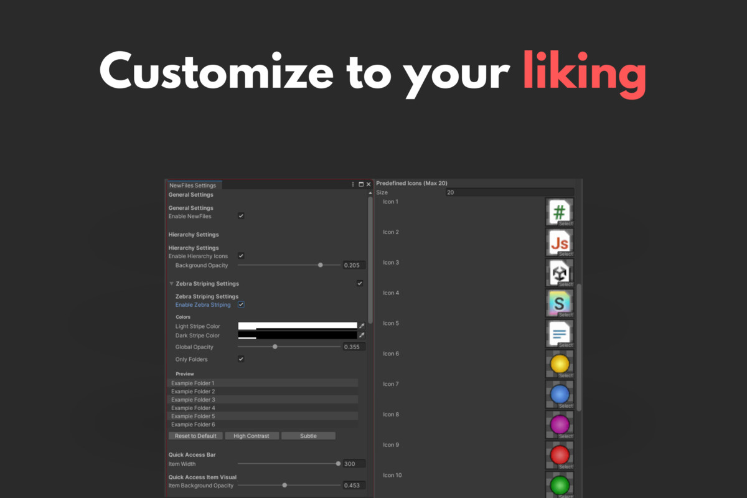Switch to the NewFiles Settings tab

tap(193, 186)
